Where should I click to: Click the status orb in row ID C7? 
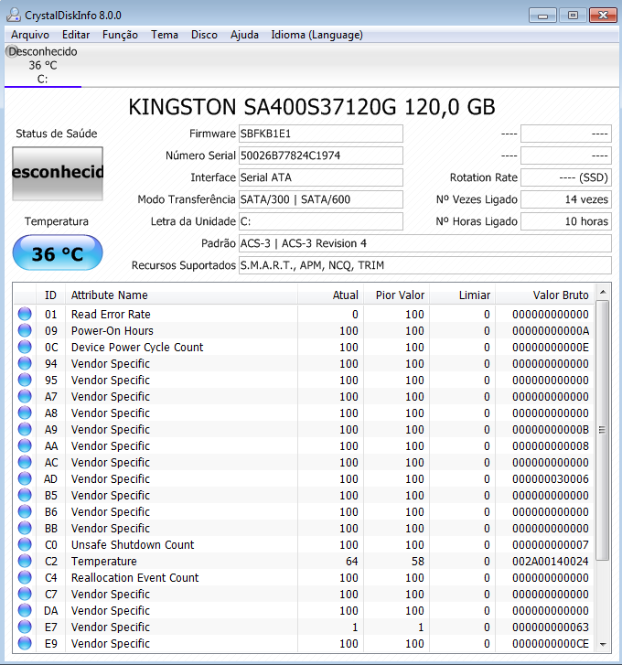coord(25,594)
